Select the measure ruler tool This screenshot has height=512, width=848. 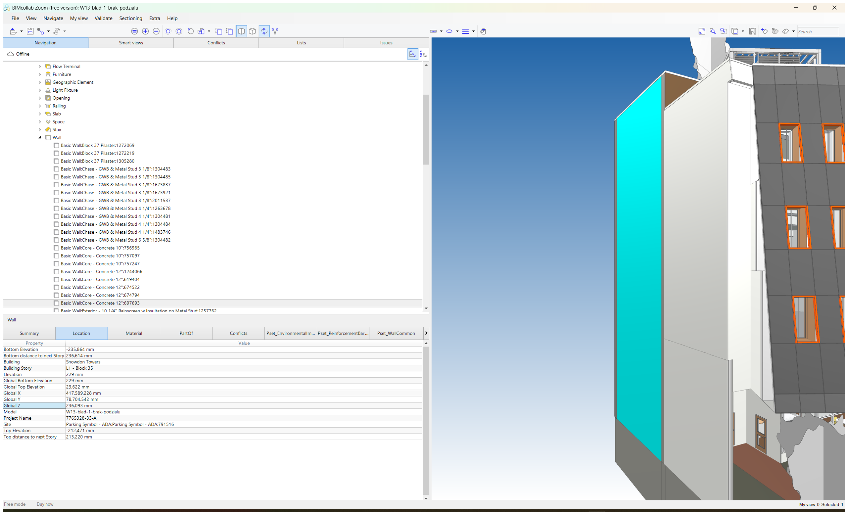(433, 31)
